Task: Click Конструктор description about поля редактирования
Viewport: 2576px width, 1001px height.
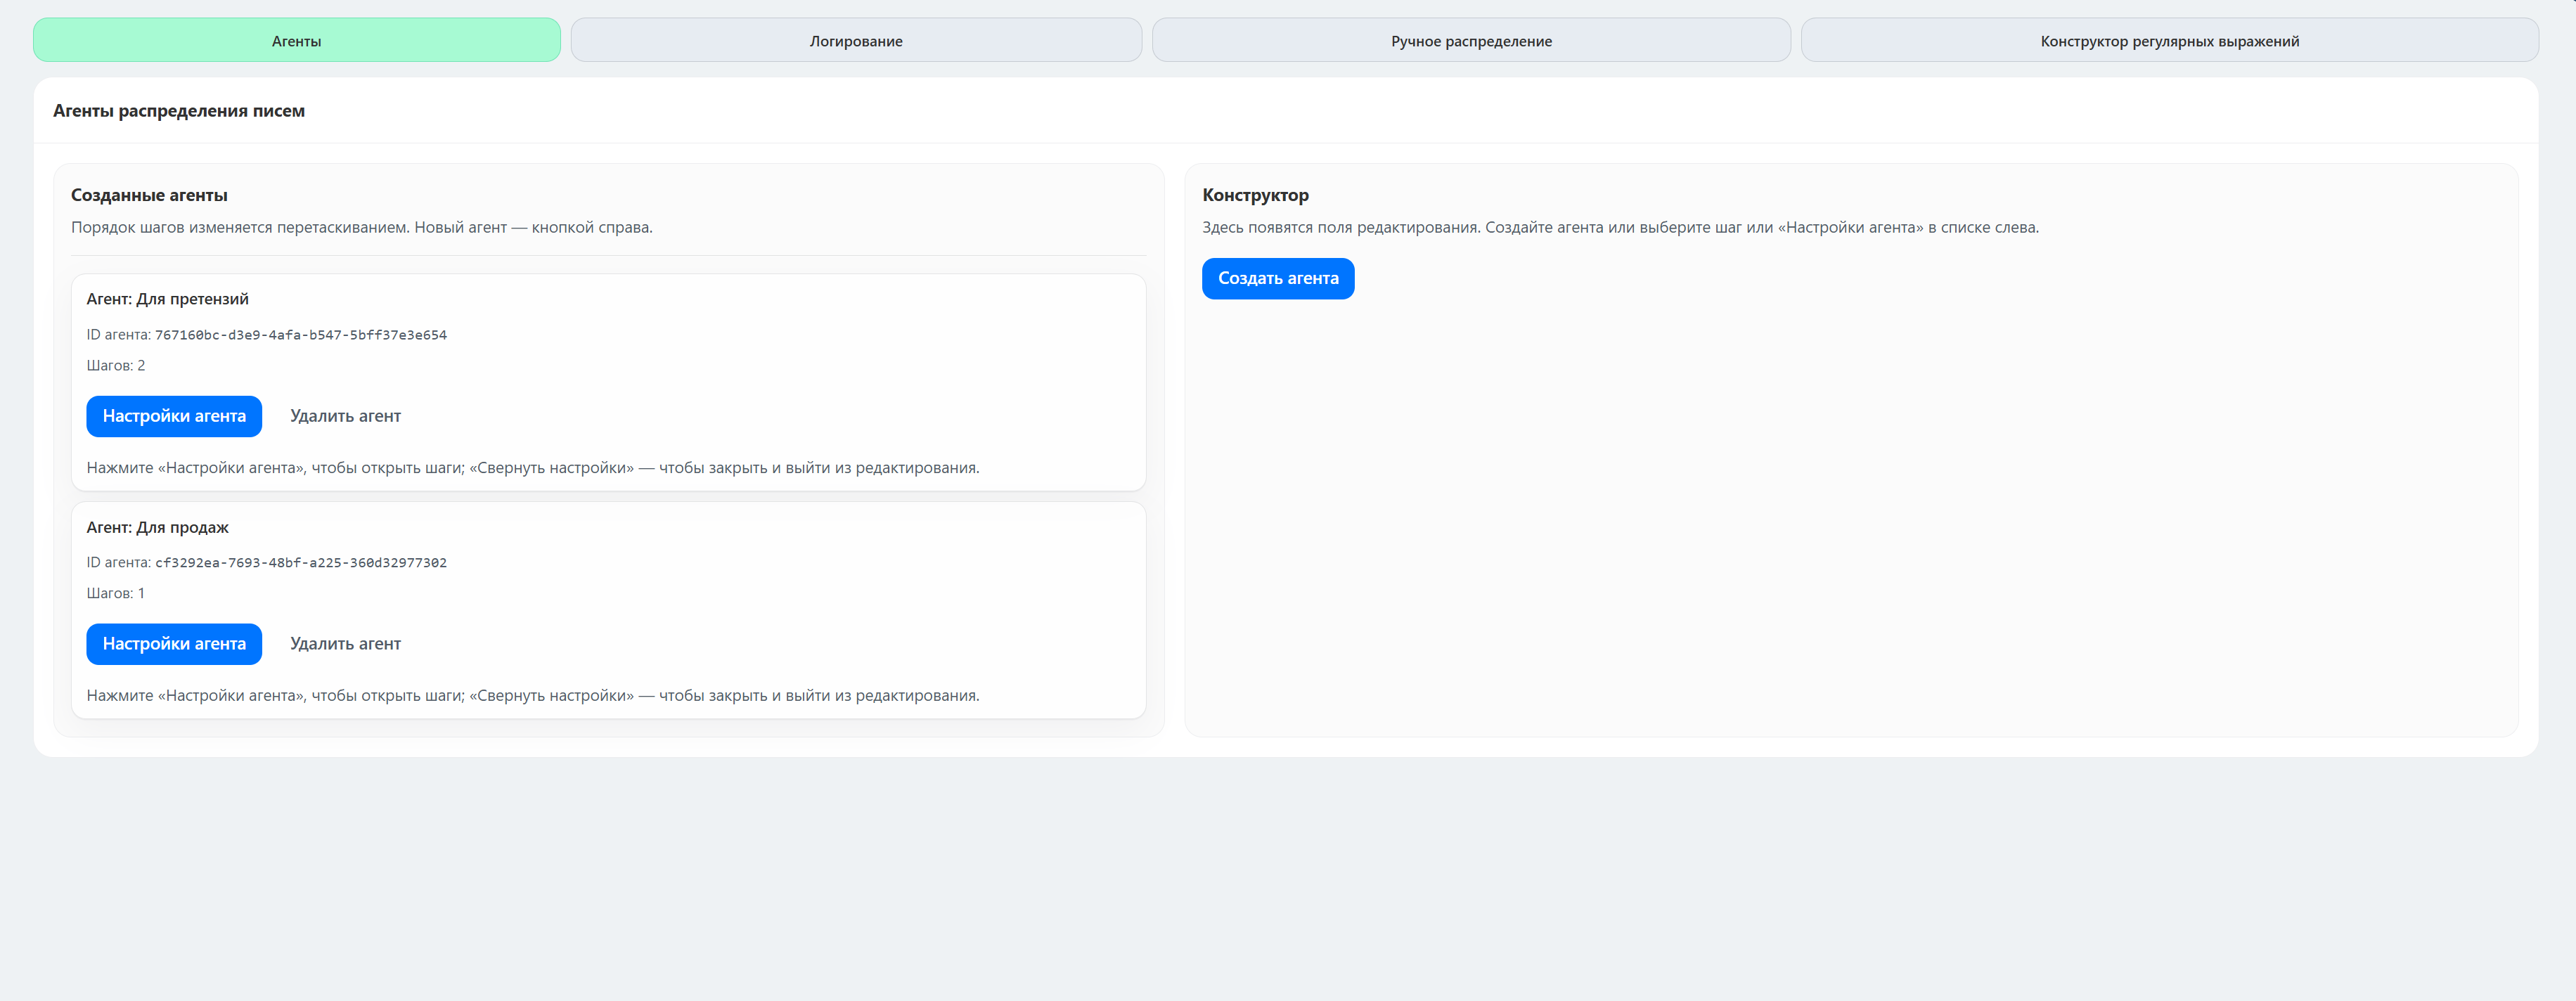Action: pos(1619,227)
